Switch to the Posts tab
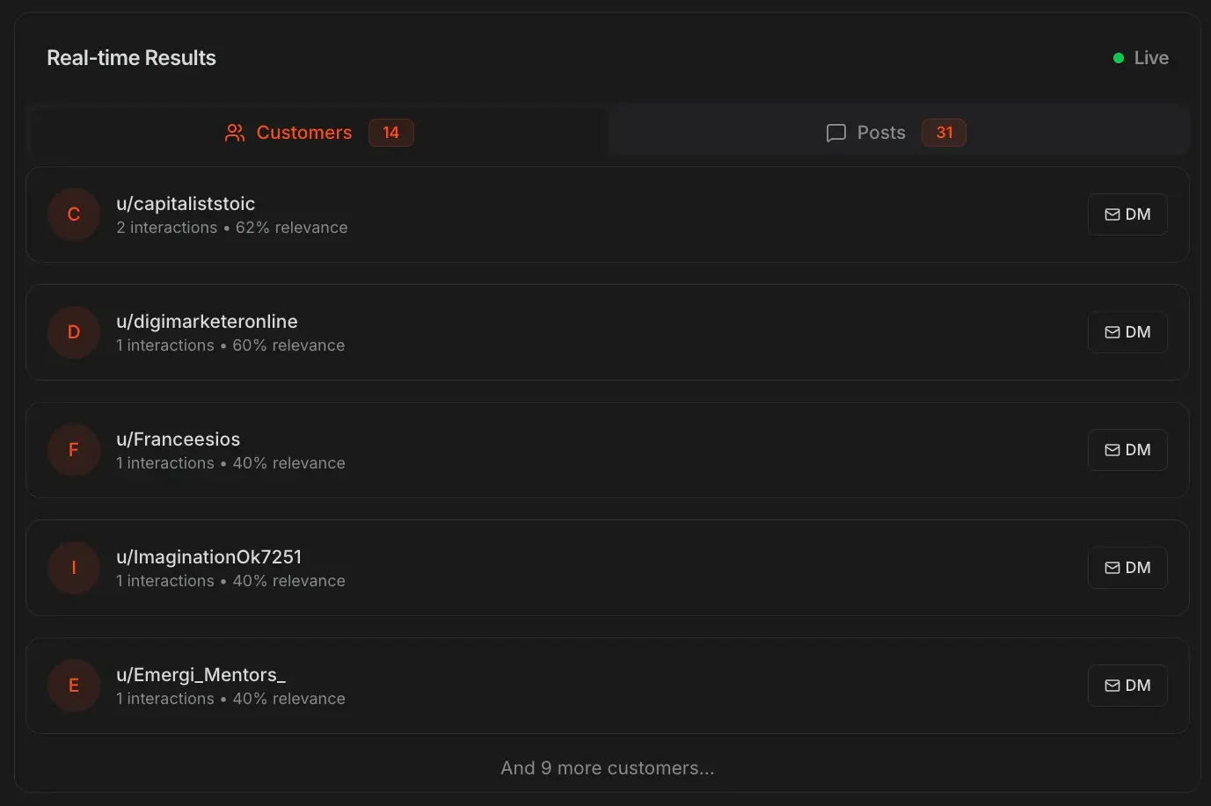Image resolution: width=1211 pixels, height=806 pixels. pos(895,132)
